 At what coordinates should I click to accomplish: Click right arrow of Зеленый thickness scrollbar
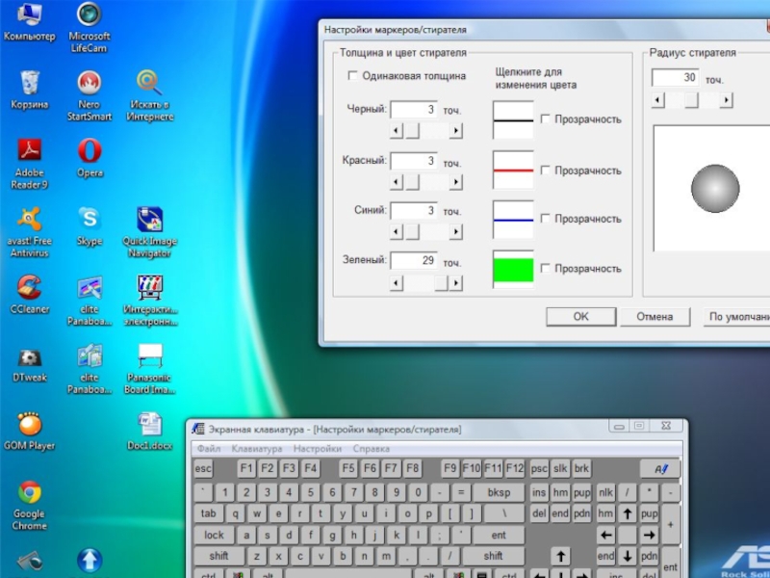[456, 283]
